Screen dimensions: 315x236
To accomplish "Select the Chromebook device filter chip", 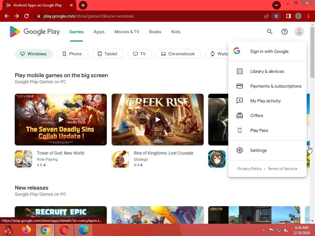I will [x=178, y=54].
